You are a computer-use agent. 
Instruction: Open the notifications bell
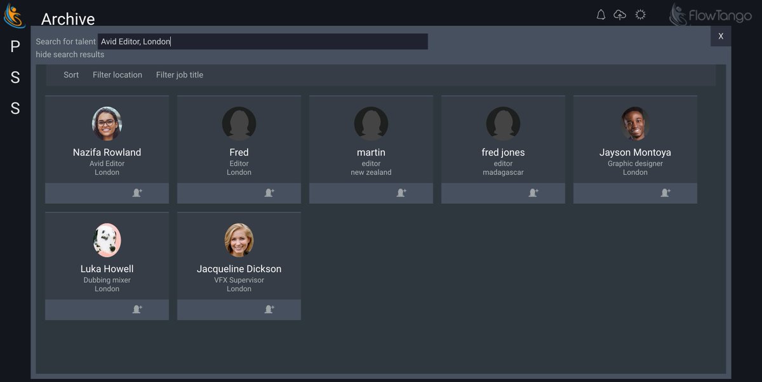[601, 15]
